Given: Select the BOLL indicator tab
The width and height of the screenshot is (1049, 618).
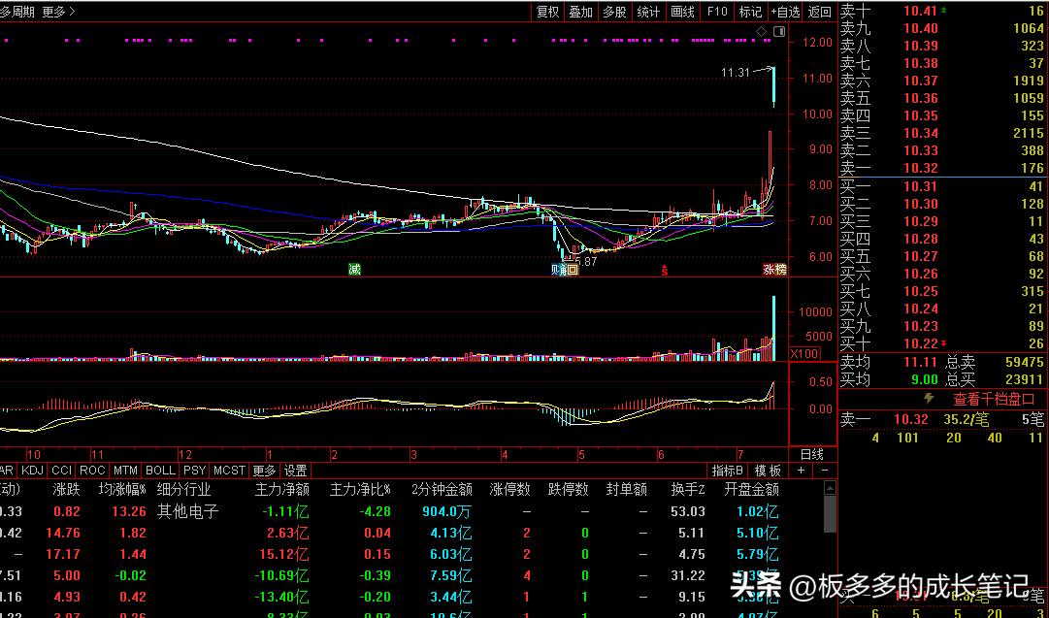Looking at the screenshot, I should 159,470.
